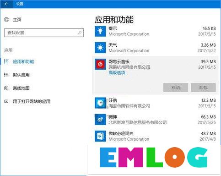This screenshot has width=221, height=176.
Task: Open 离线地图 section
Action: coord(21,88)
